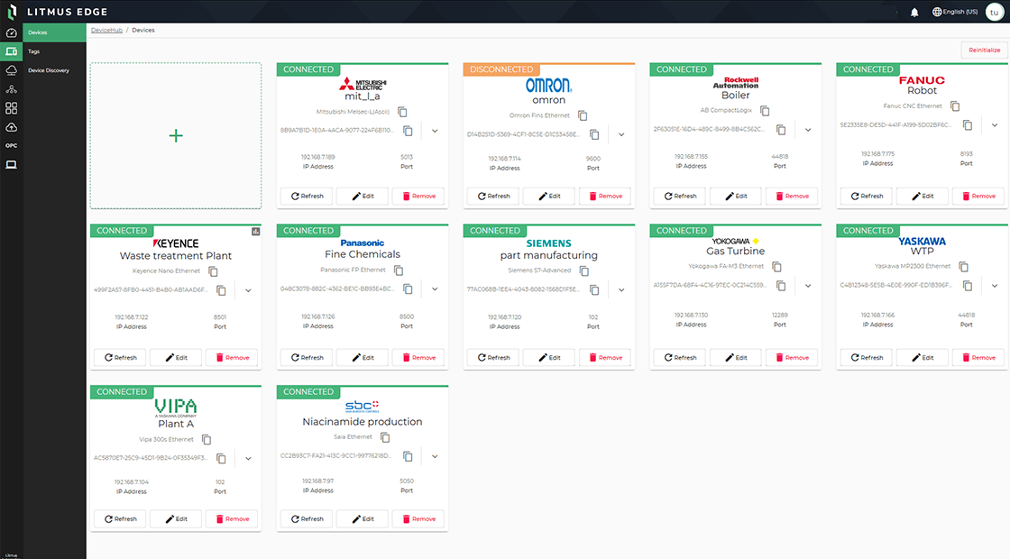Image resolution: width=1010 pixels, height=559 pixels.
Task: Open the DeviceHub sidebar icon
Action: [x=11, y=51]
